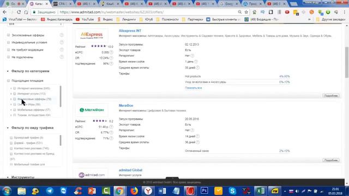
Task: Open the browser home page icon
Action: [x=26, y=12]
